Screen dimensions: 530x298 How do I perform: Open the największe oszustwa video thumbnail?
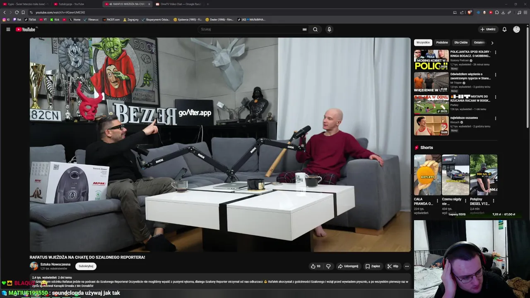coord(431,125)
